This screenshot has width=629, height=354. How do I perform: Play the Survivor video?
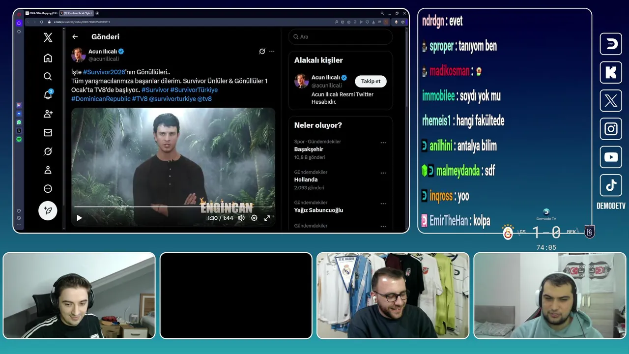(x=79, y=218)
